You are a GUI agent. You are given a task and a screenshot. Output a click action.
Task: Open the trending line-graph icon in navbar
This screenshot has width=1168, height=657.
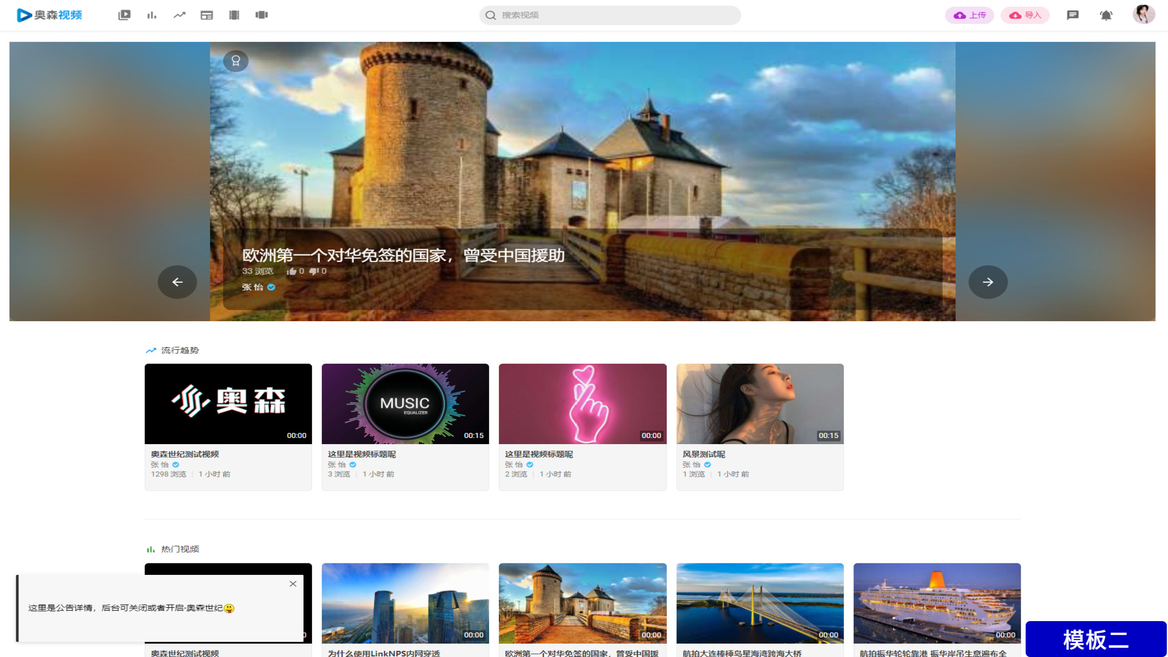179,15
